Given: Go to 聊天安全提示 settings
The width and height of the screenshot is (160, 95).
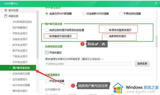Looking at the screenshot, I should (20, 51).
